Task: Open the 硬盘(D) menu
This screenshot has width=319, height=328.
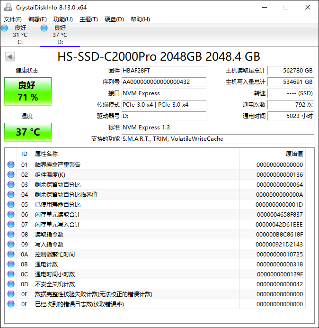Action: tap(114, 19)
